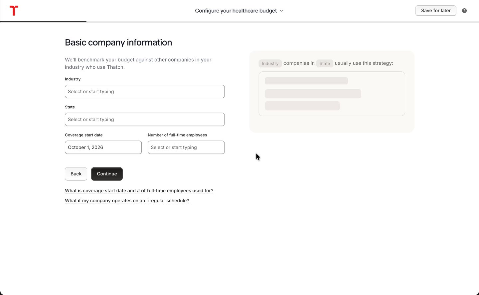479x295 pixels.
Task: Select the Coverage start date field
Action: [x=103, y=147]
